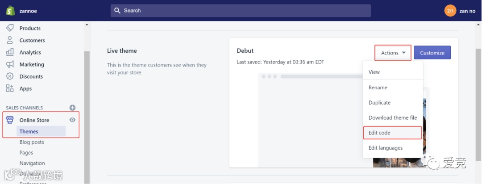Viewport: 482px width, 184px height.
Task: Click into the Search field
Action: (241, 11)
